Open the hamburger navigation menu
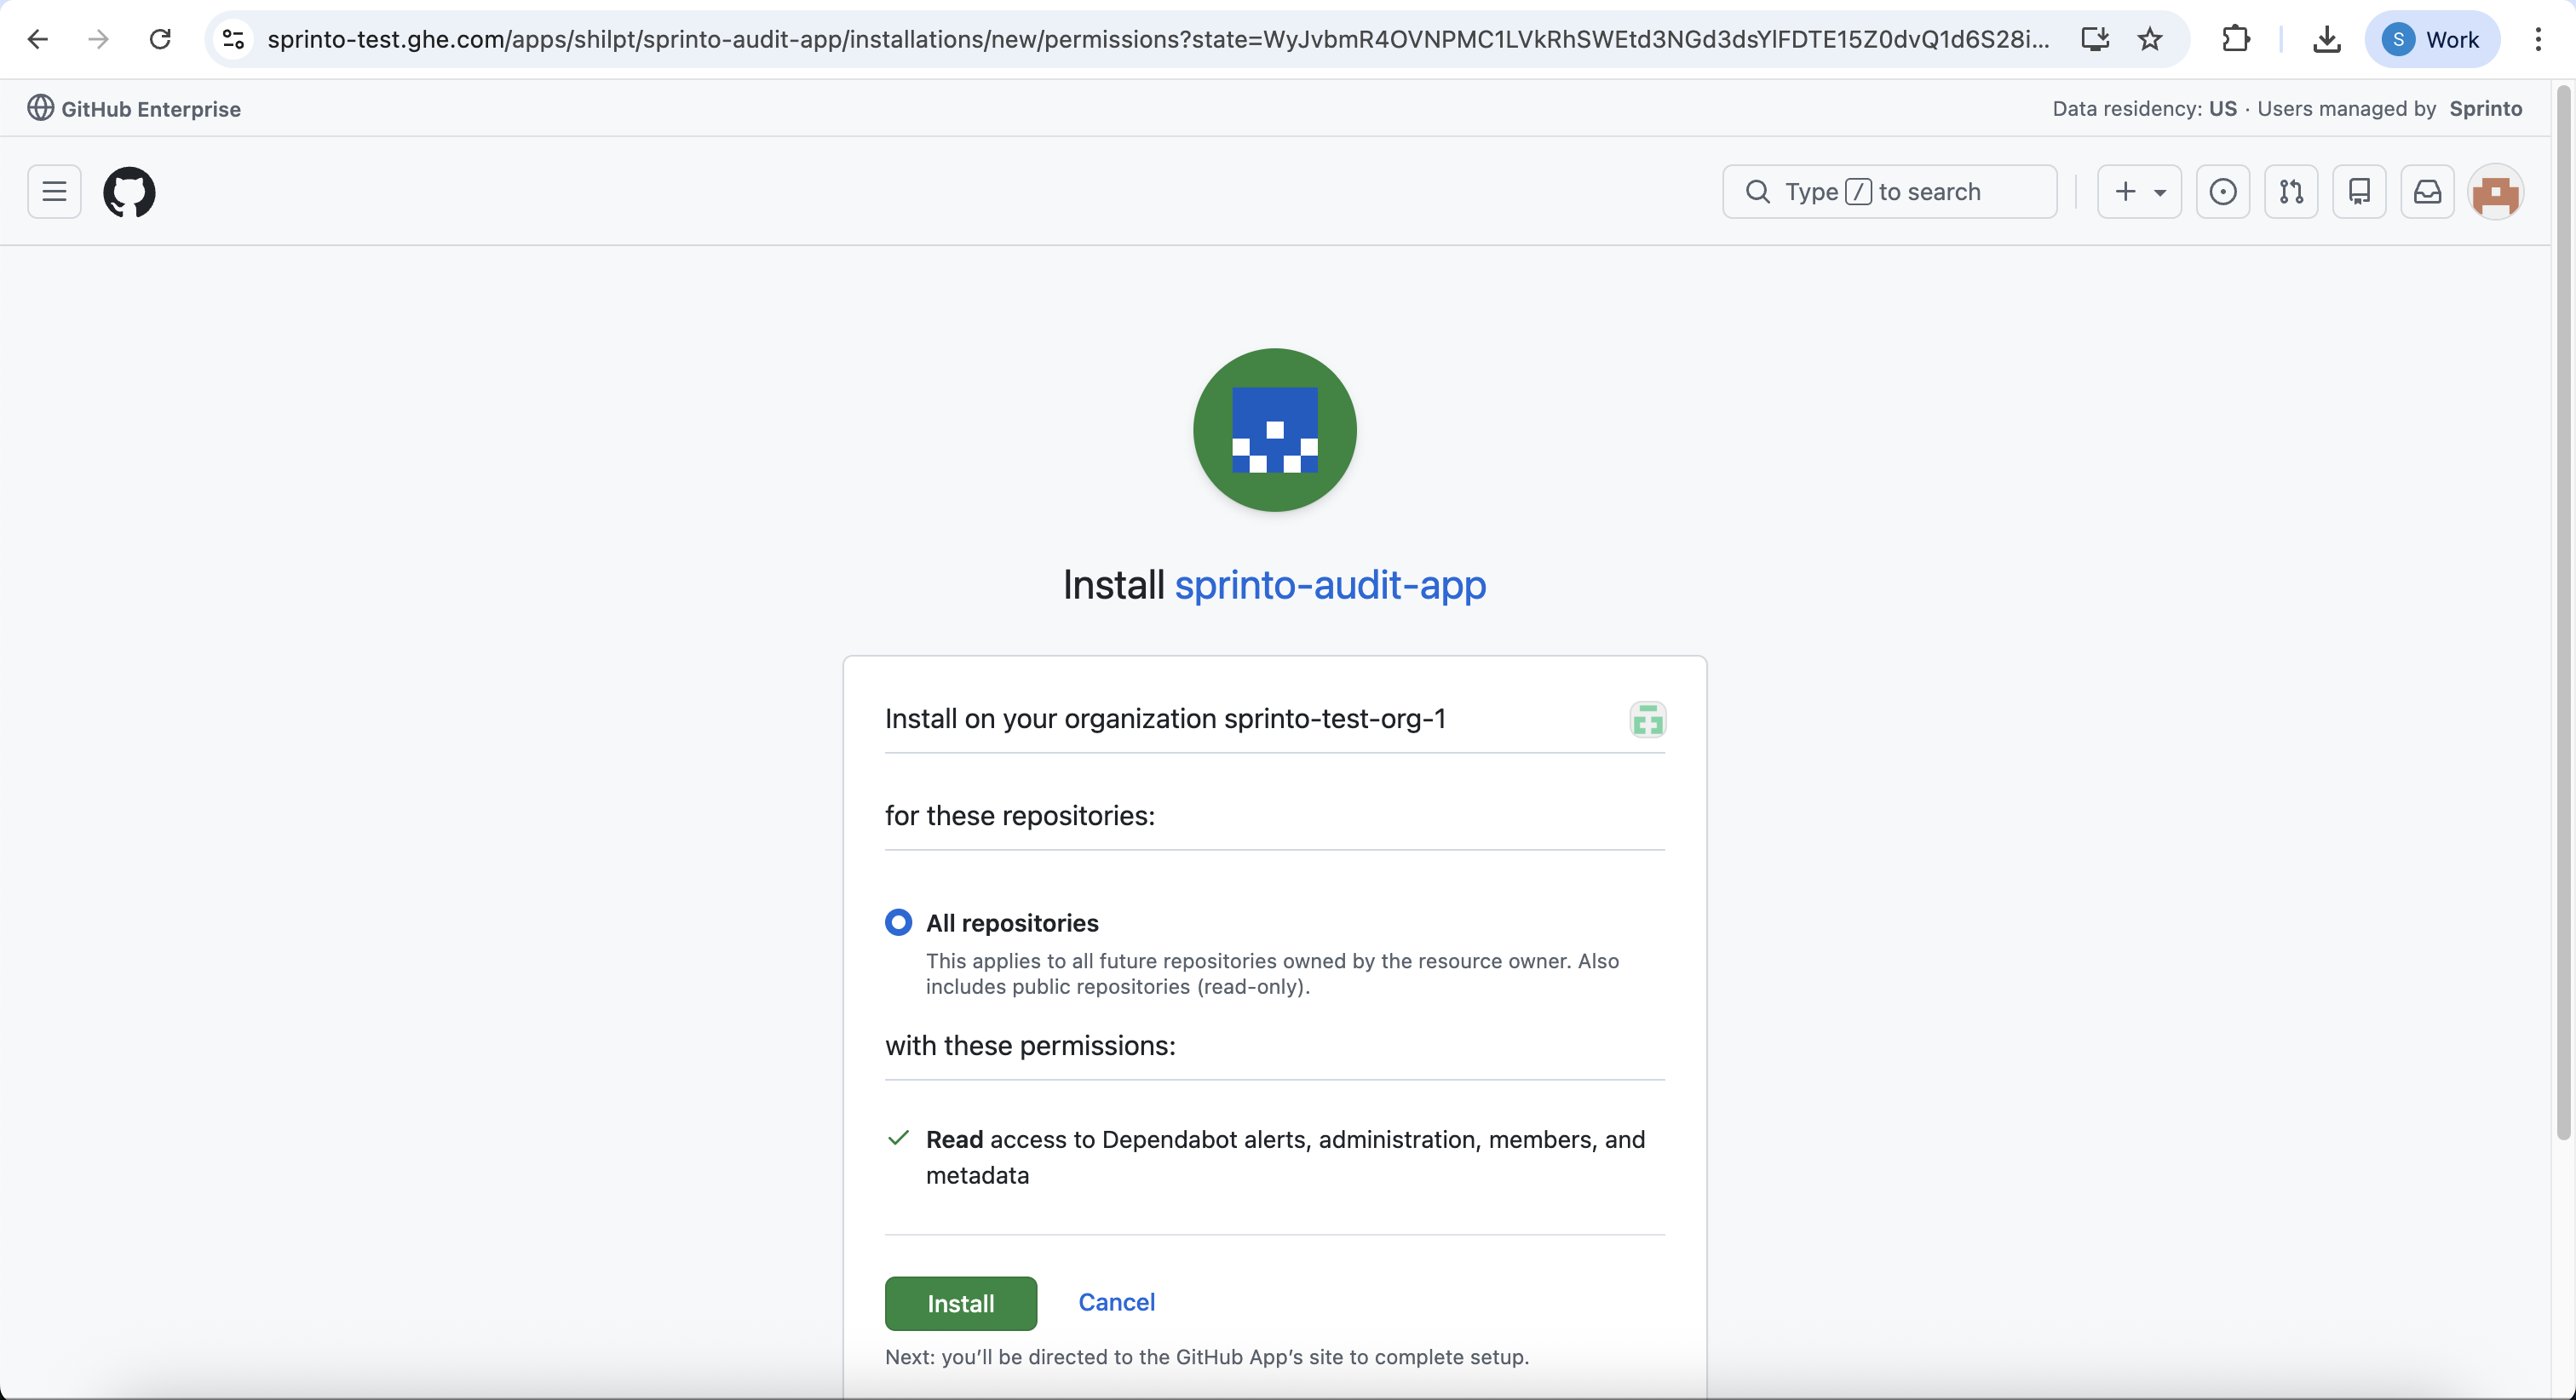2576x1400 pixels. pyautogui.click(x=54, y=191)
